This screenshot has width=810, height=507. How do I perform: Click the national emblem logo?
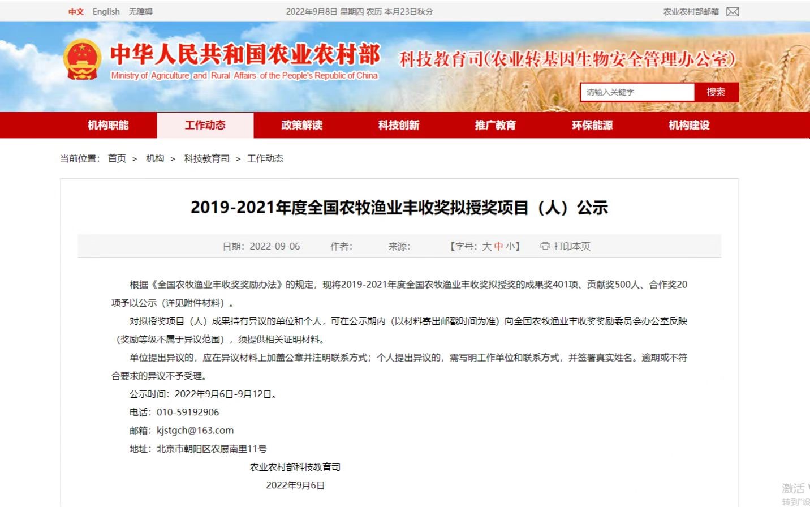(x=82, y=60)
